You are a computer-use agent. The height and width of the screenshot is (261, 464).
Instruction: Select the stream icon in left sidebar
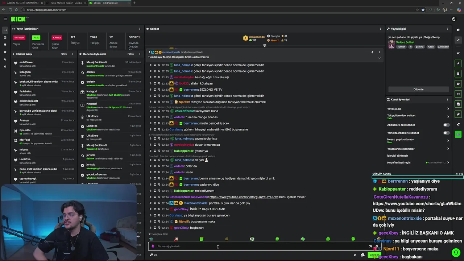click(x=5, y=30)
